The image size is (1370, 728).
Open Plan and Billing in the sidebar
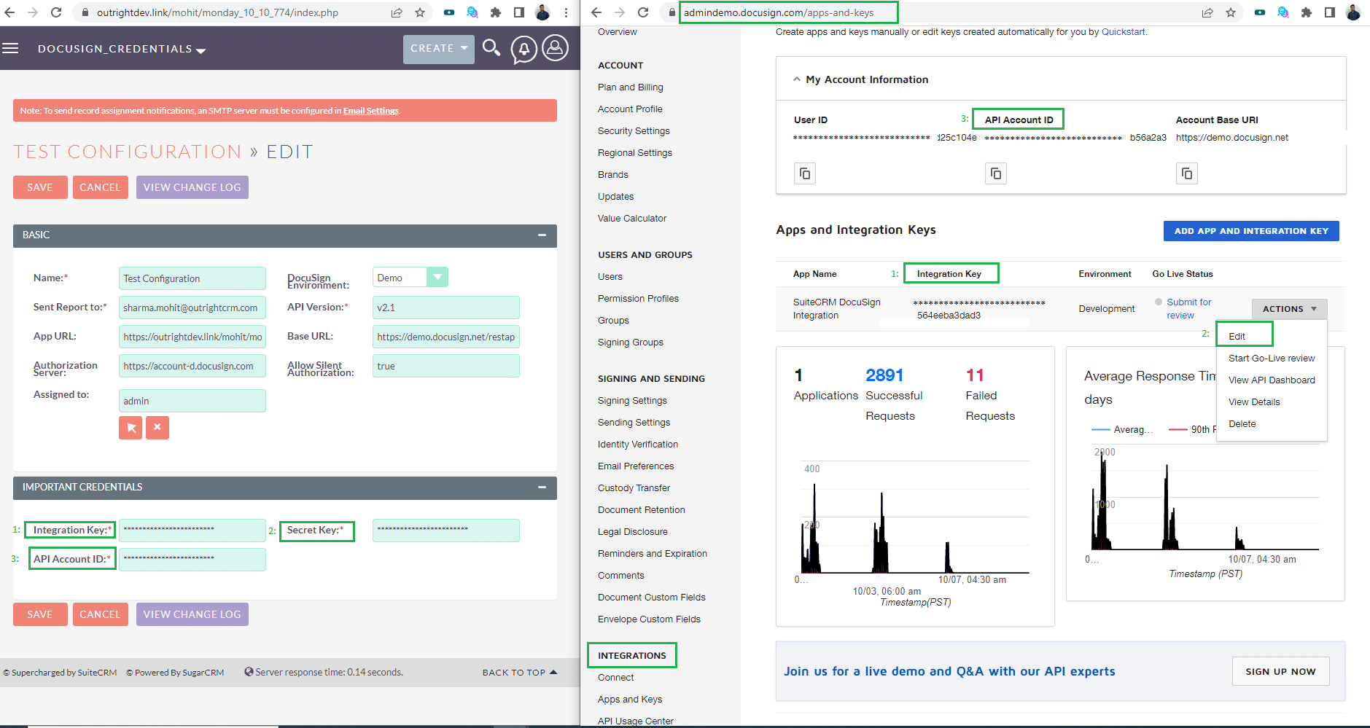[630, 87]
